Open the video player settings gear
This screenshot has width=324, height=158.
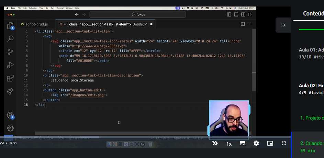pos(256,143)
